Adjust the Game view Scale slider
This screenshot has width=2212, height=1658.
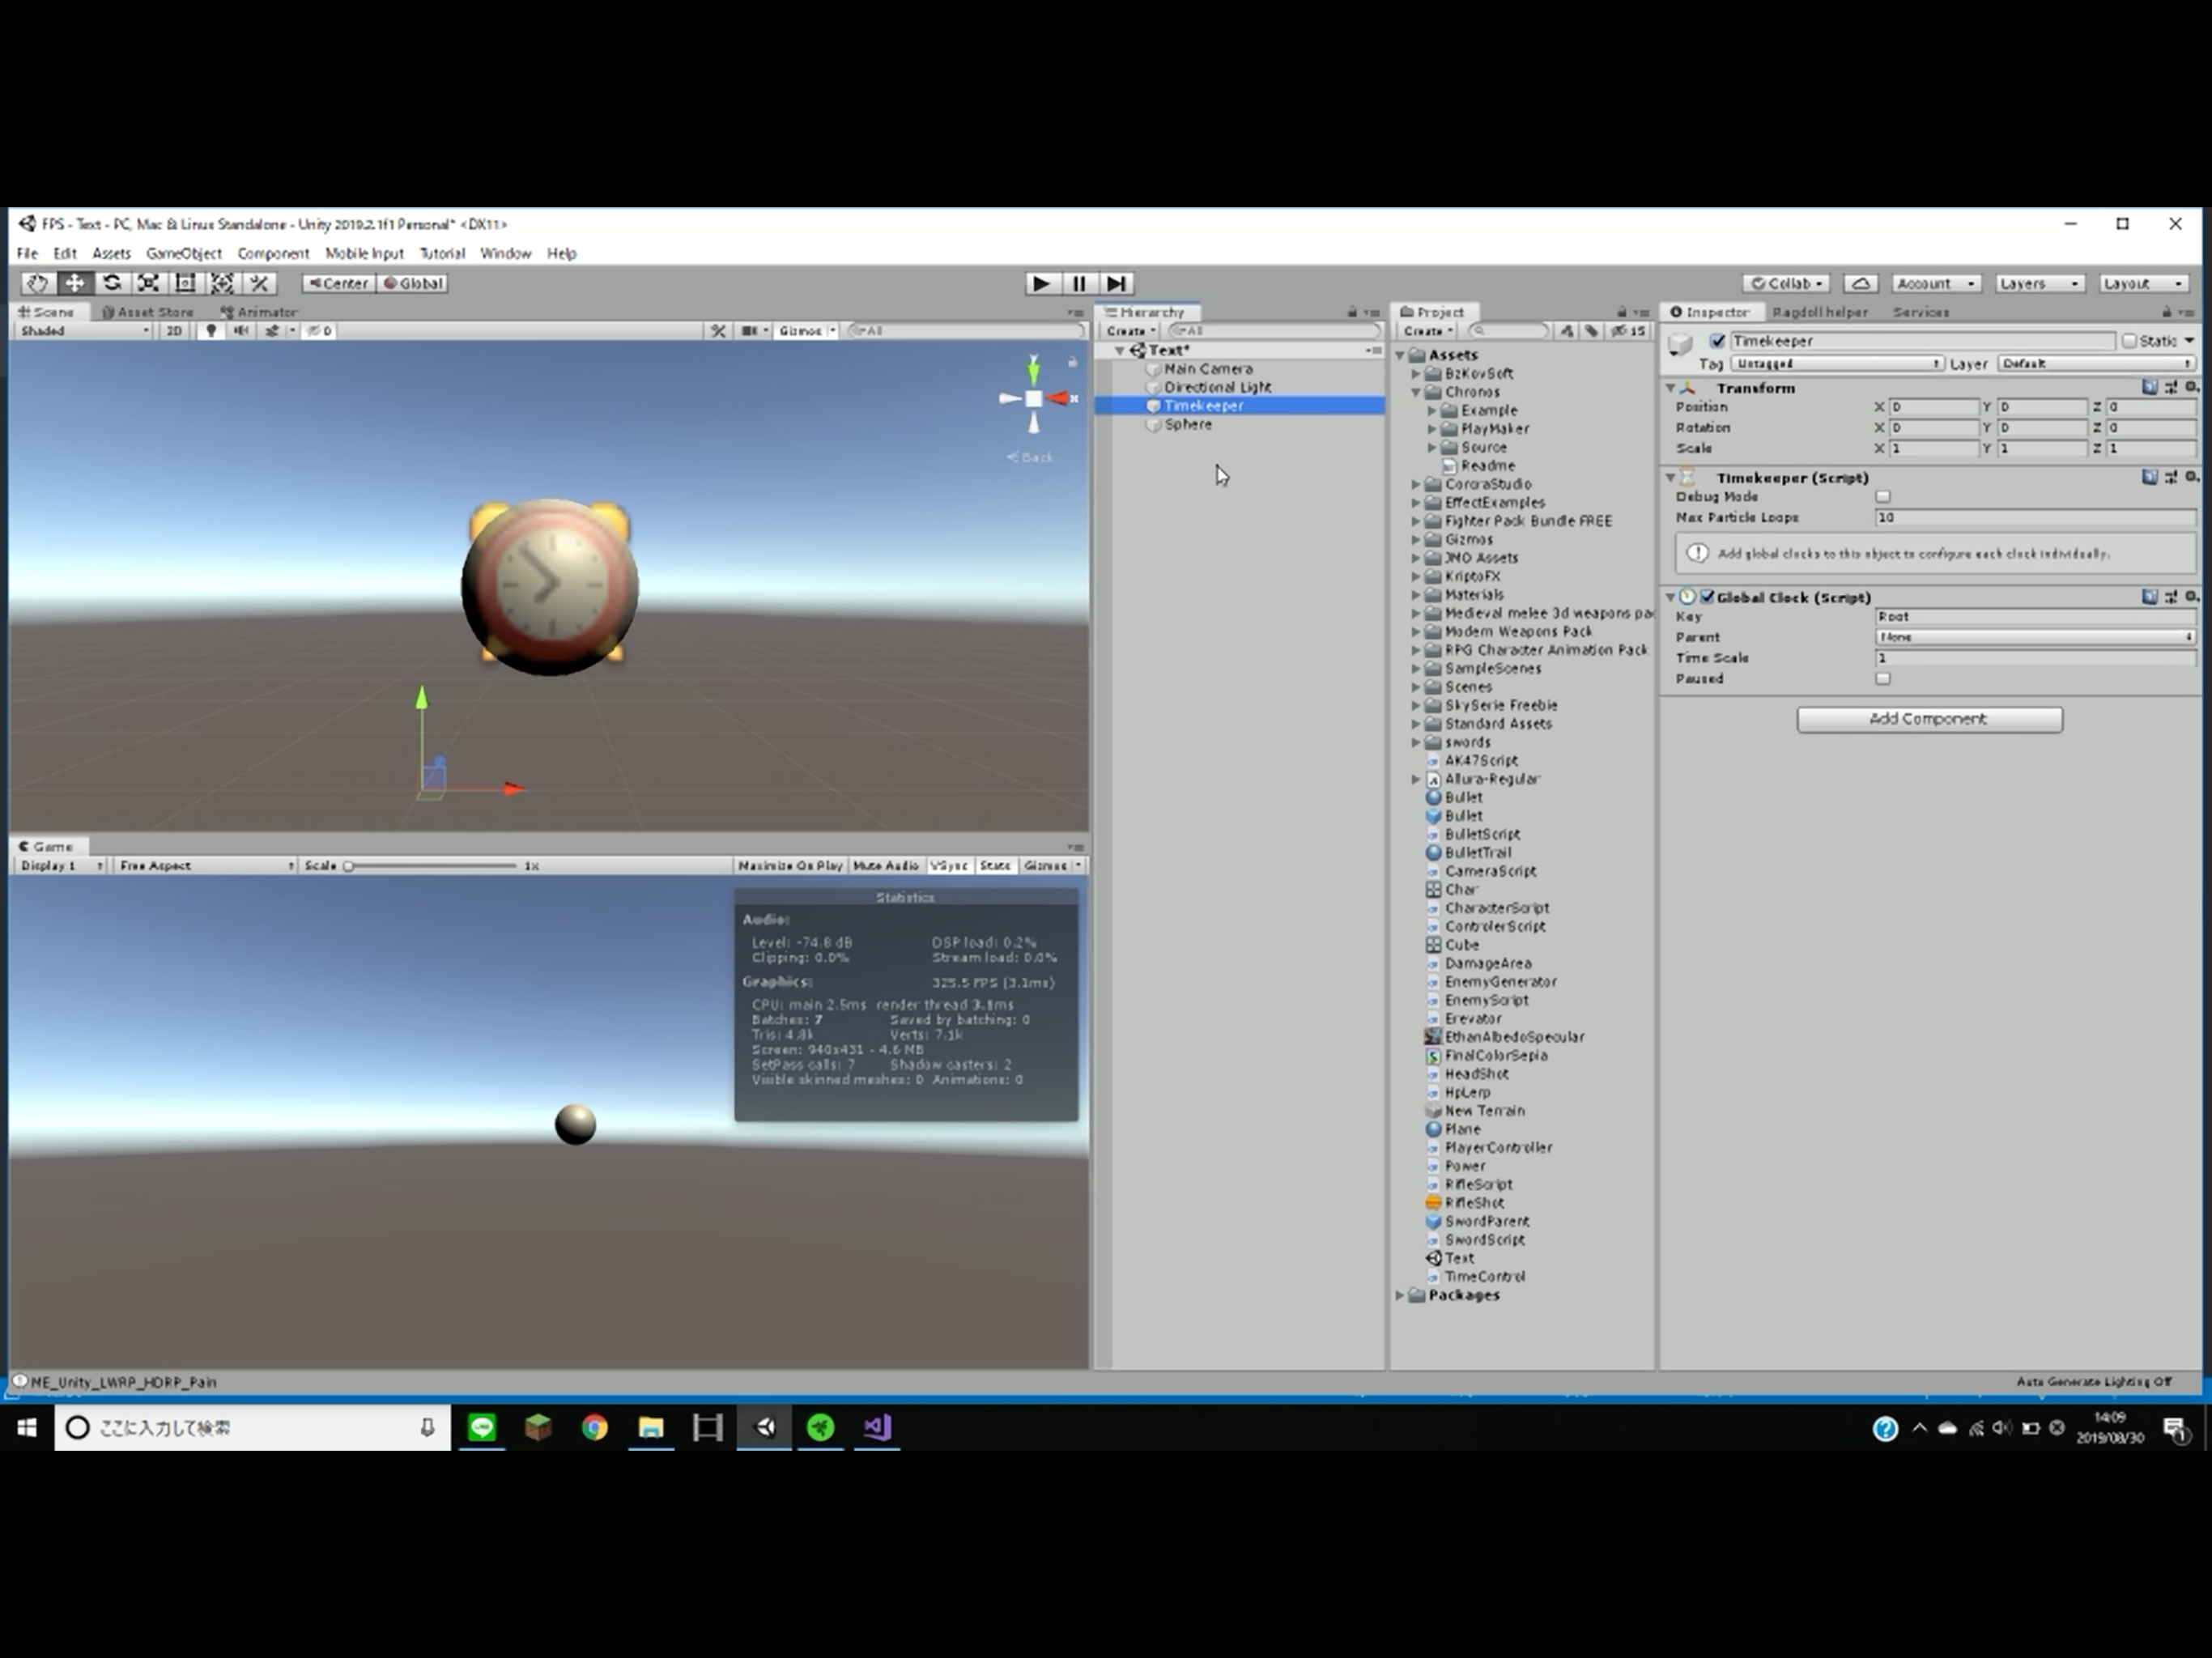[350, 866]
